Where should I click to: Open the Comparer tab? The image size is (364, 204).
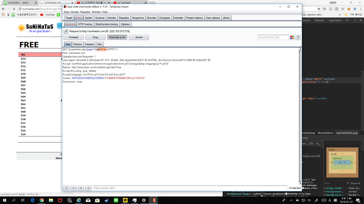point(165,18)
